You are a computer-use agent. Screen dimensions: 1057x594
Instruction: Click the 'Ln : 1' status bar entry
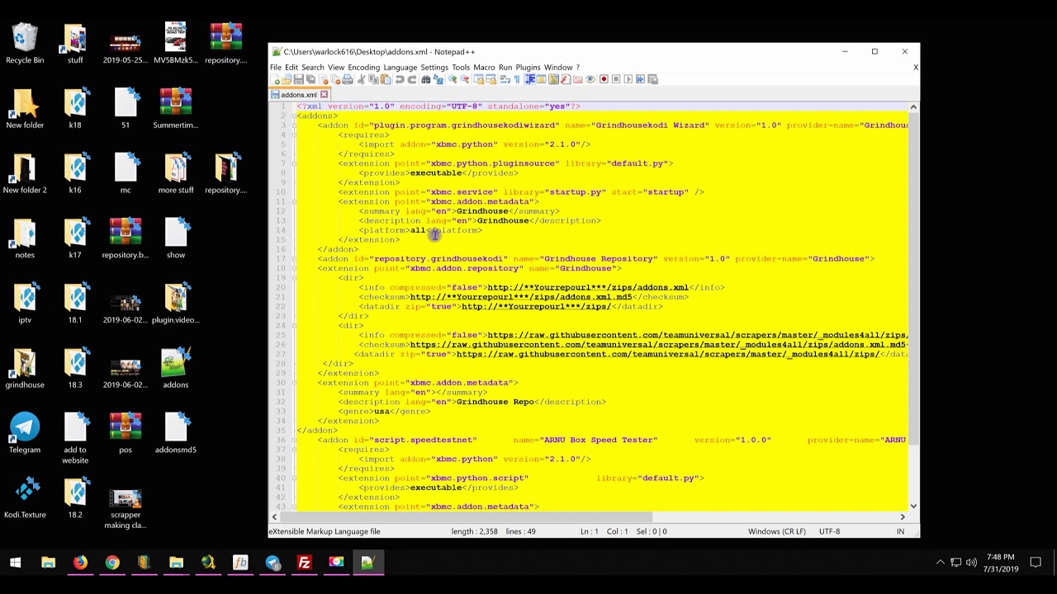tap(590, 531)
